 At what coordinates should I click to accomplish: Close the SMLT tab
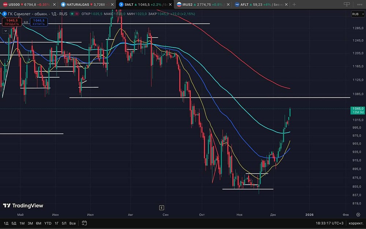[x=171, y=4]
